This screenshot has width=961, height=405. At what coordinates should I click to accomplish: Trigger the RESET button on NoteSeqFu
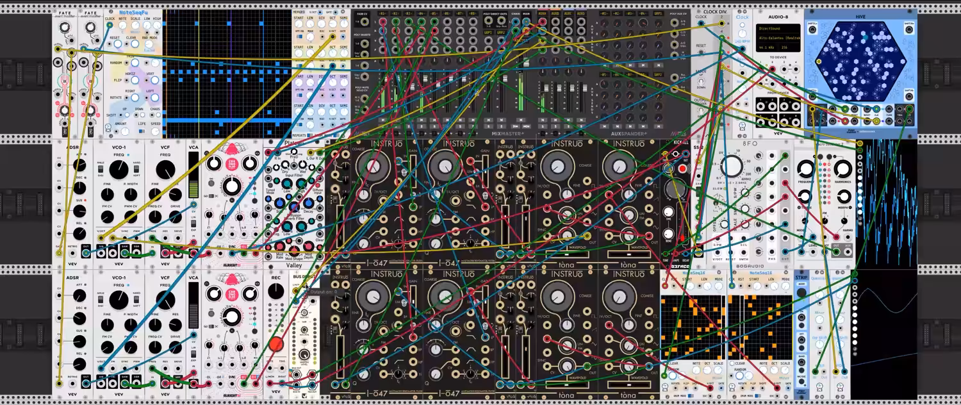pos(118,44)
